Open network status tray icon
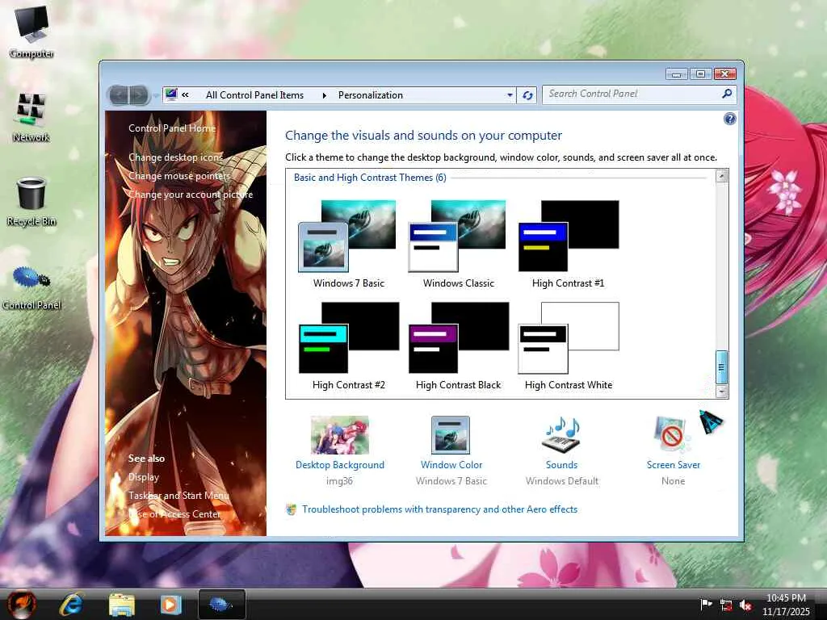 coord(726,605)
